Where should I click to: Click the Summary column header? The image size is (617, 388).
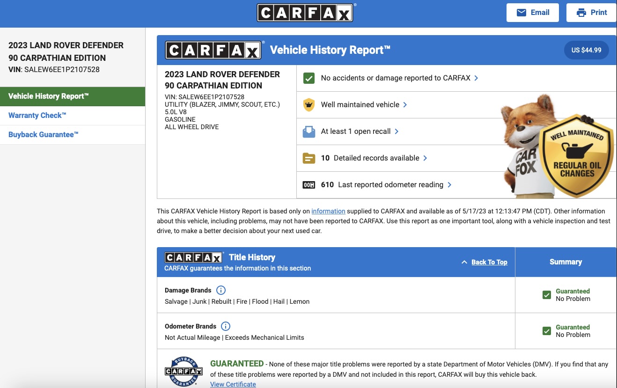tap(566, 262)
